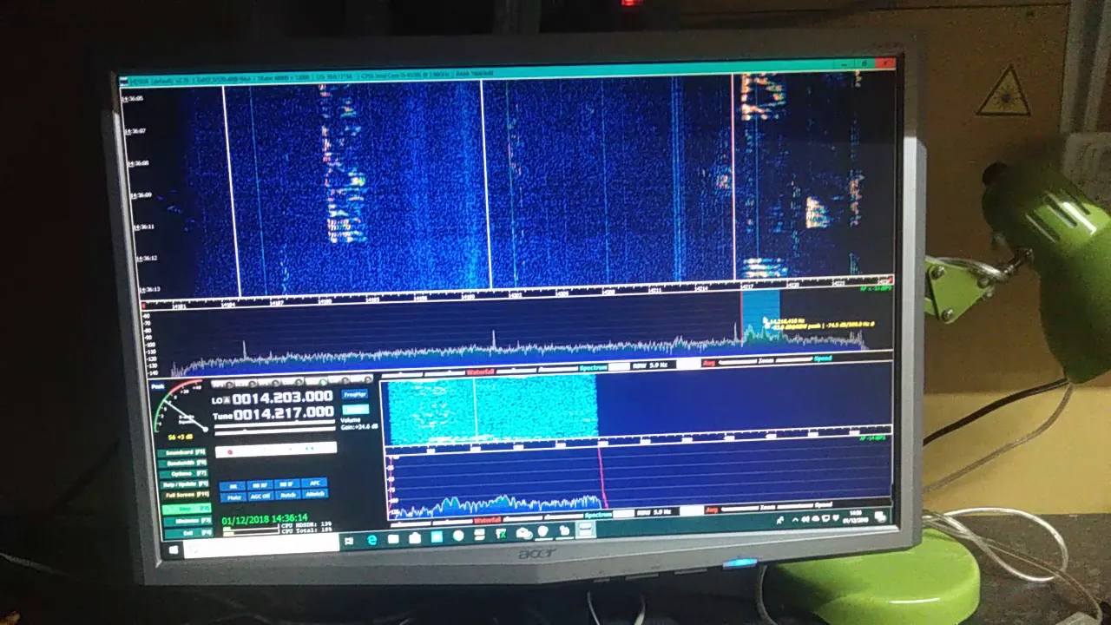
Task: Click the upper RF Spectrum label
Action: [x=594, y=367]
